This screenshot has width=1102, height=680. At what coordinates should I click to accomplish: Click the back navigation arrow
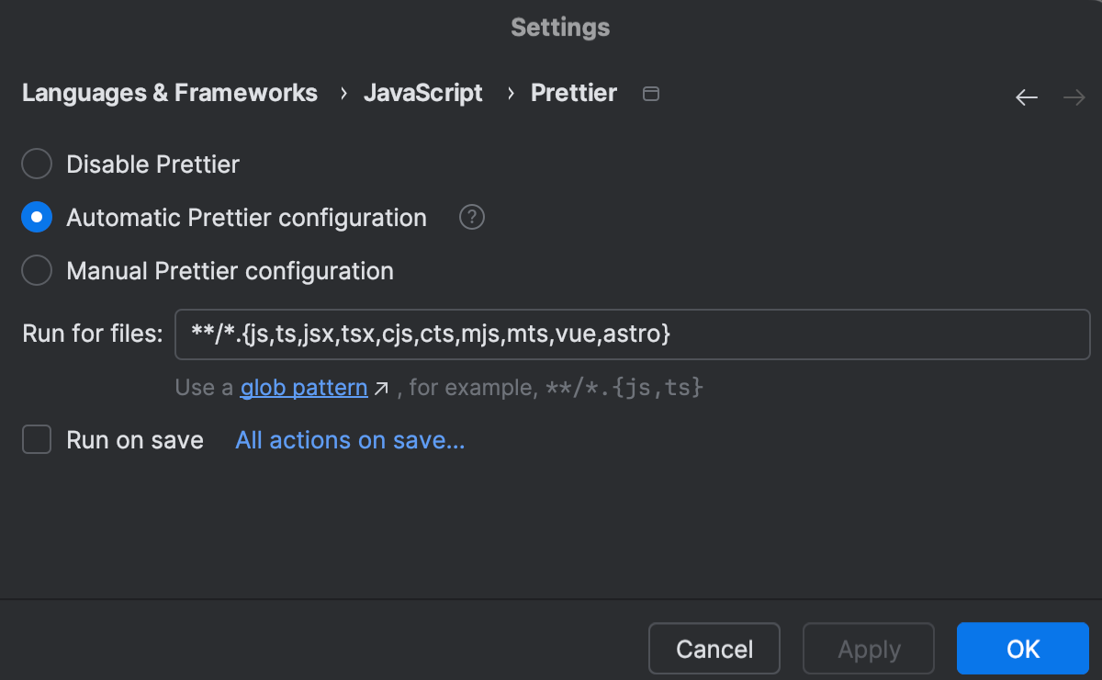1027,96
